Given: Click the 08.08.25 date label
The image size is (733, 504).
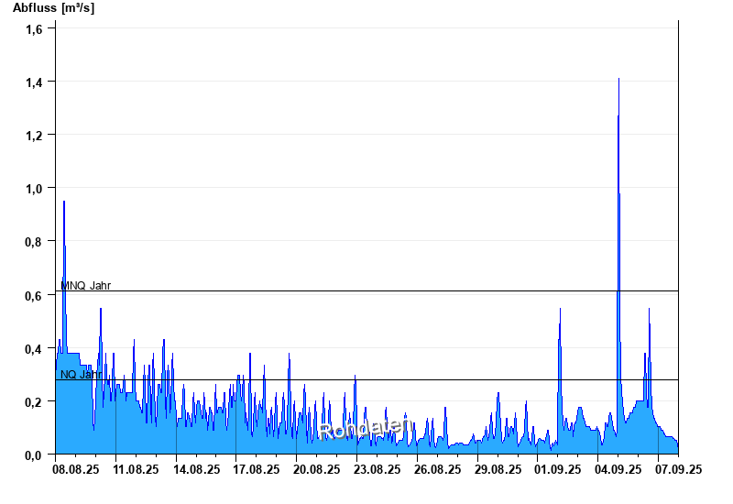Looking at the screenshot, I should (x=76, y=469).
